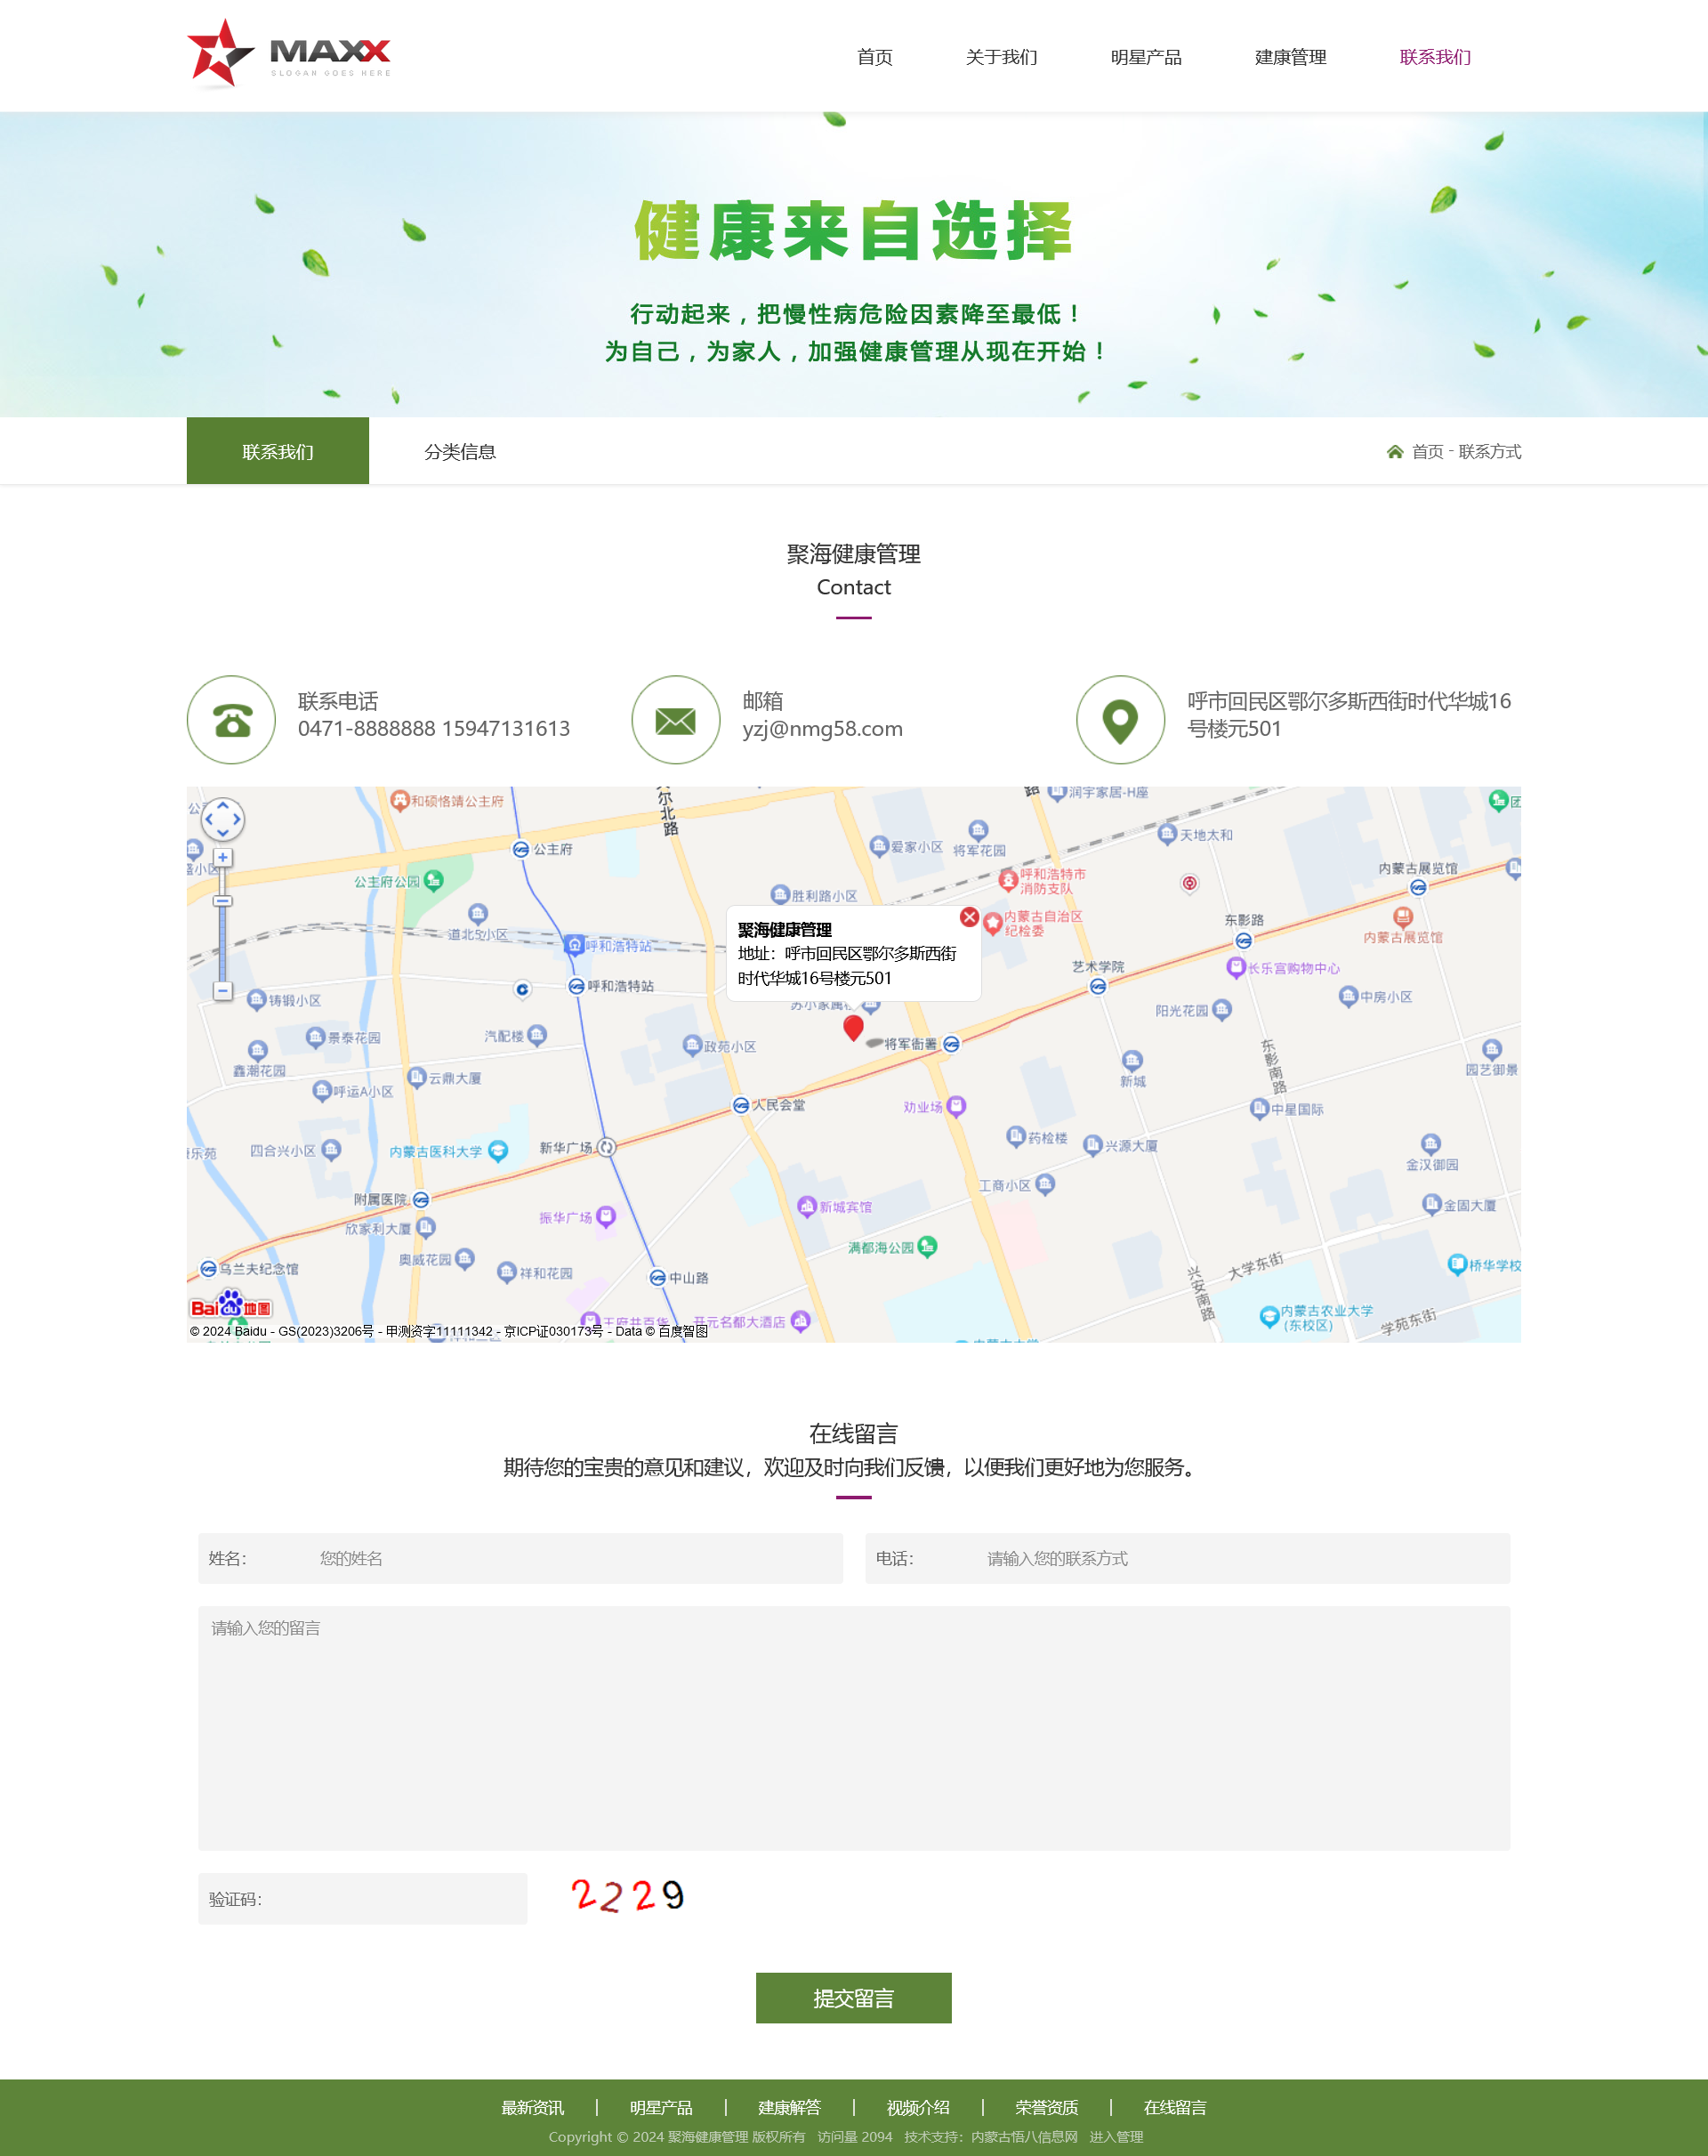Viewport: 1708px width, 2156px height.
Task: Open 视频介绍 link in footer
Action: pyautogui.click(x=917, y=2107)
